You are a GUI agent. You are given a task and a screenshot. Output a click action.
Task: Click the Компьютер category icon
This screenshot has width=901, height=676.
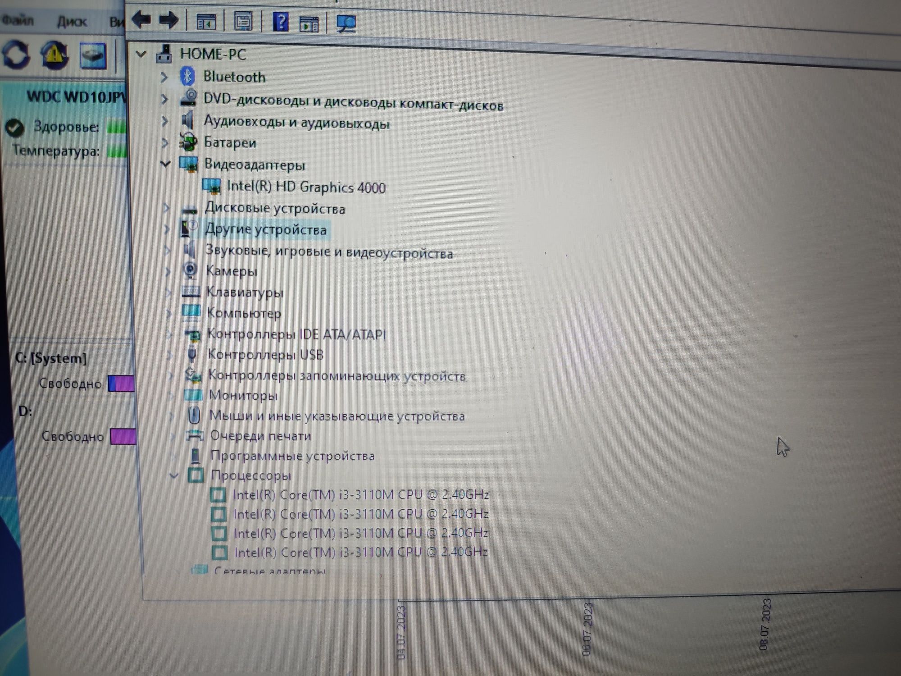191,312
